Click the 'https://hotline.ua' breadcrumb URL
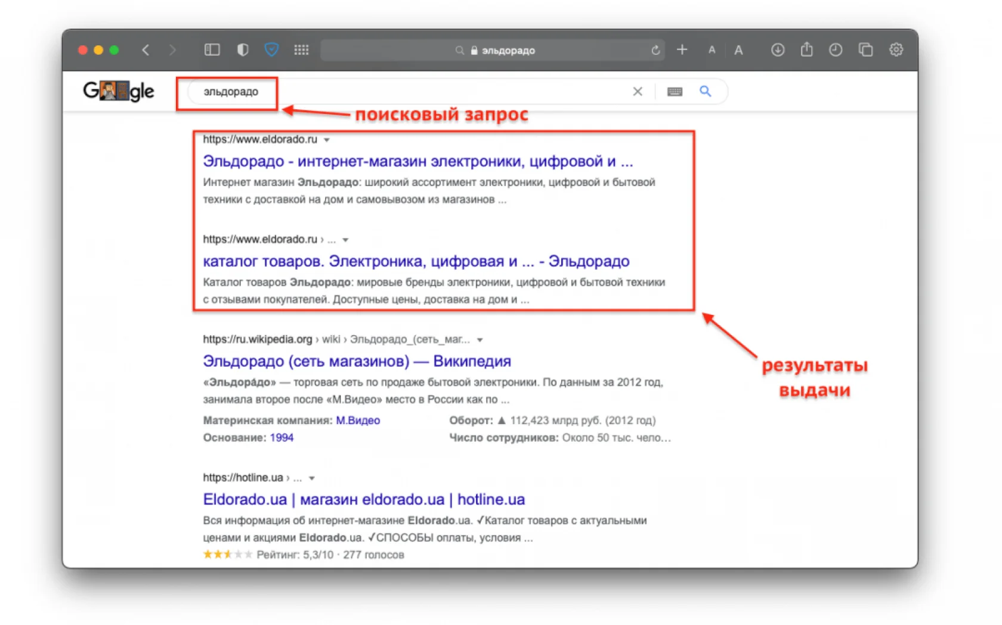Viewport: 1002px width, 625px height. (x=243, y=478)
